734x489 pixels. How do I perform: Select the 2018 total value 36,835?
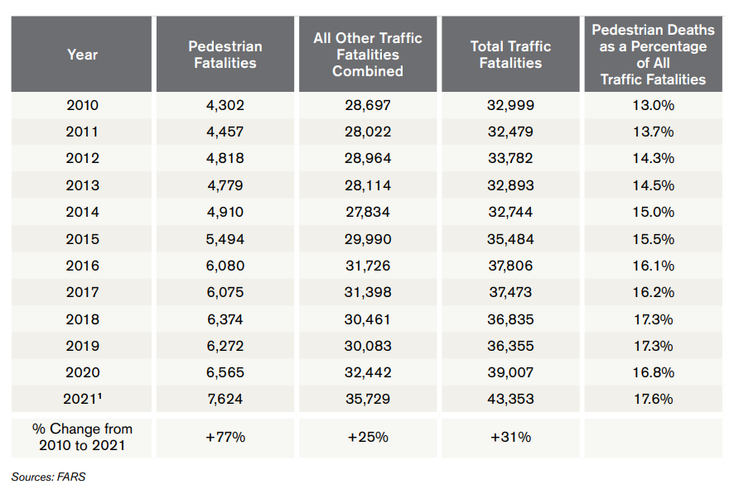pos(510,319)
